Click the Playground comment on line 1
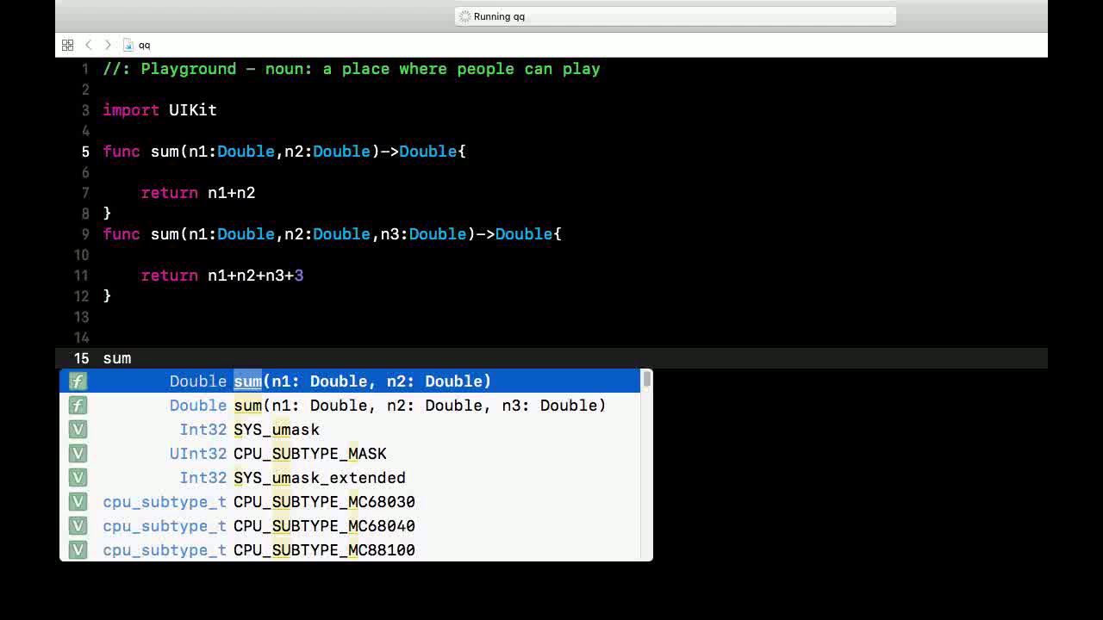Screen dimensions: 1103x620 (x=352, y=69)
